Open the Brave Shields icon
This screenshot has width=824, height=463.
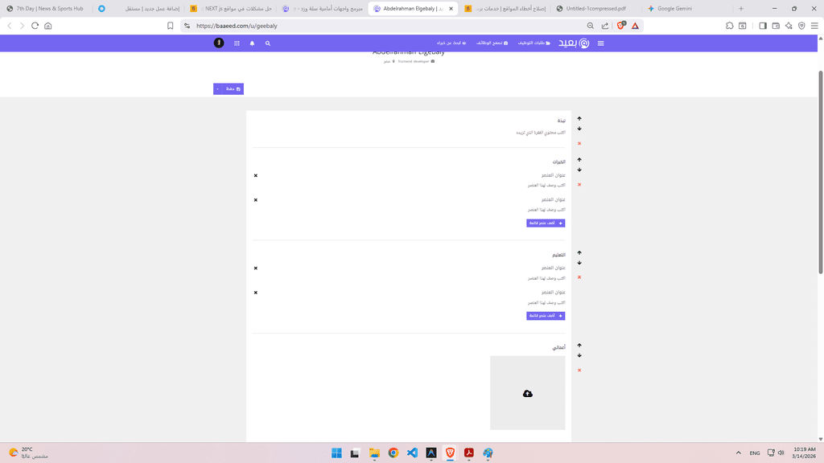[x=621, y=25]
